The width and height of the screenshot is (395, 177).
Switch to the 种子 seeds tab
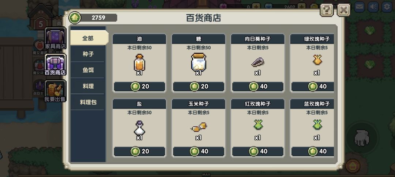click(88, 54)
